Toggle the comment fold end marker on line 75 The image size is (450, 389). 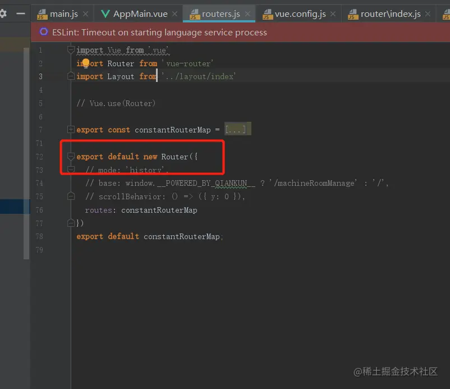point(71,196)
